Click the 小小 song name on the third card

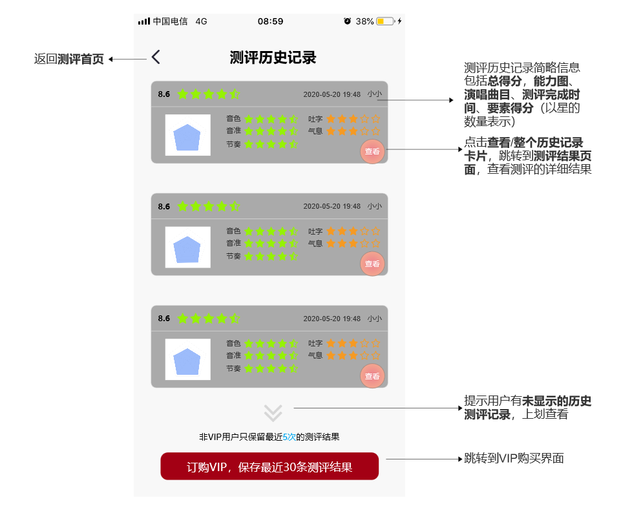tap(374, 319)
